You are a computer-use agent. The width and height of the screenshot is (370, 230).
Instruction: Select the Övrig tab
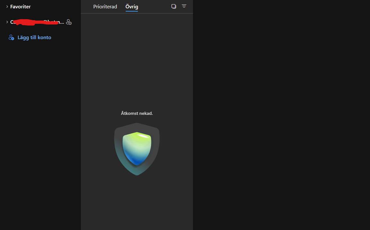point(132,7)
